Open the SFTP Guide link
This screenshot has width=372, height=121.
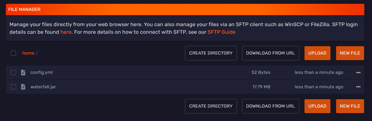coord(221,32)
